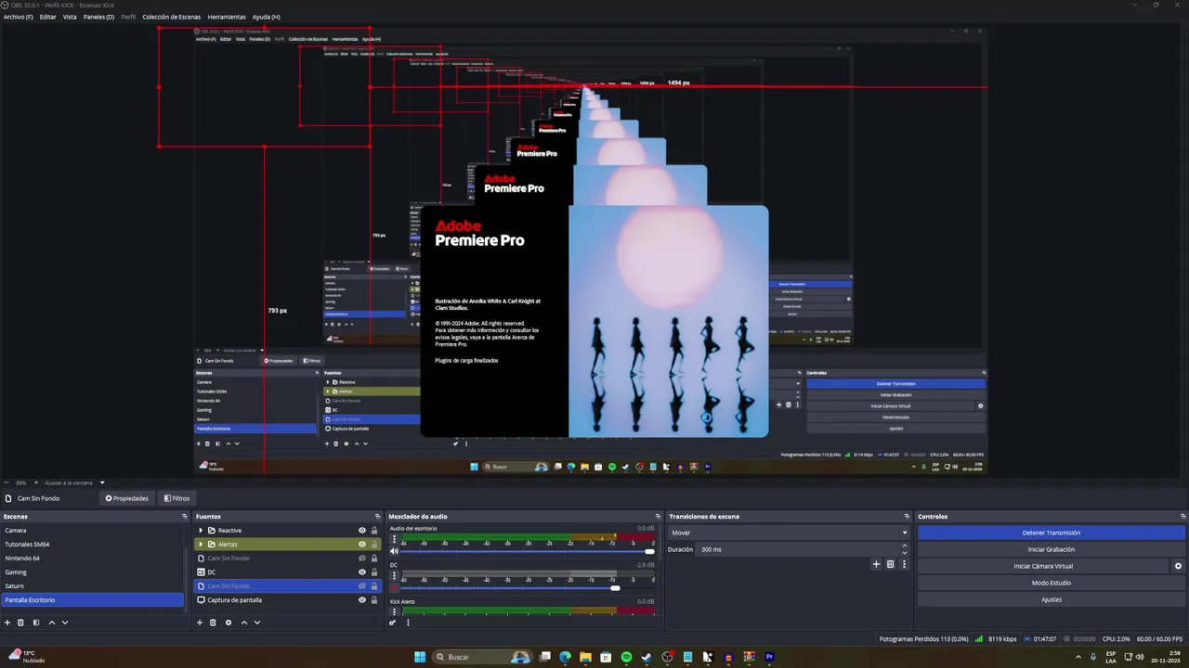The height and width of the screenshot is (668, 1189).
Task: Open Spotify from the taskbar
Action: click(626, 657)
